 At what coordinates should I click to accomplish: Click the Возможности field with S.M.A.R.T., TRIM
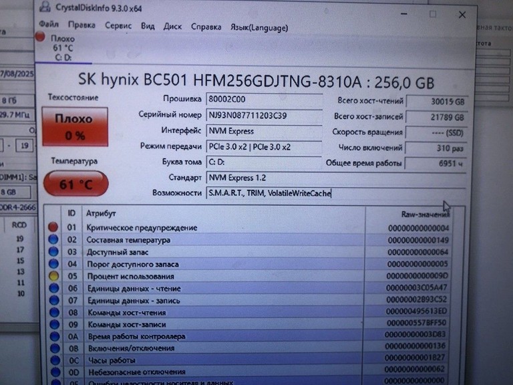tap(336, 193)
